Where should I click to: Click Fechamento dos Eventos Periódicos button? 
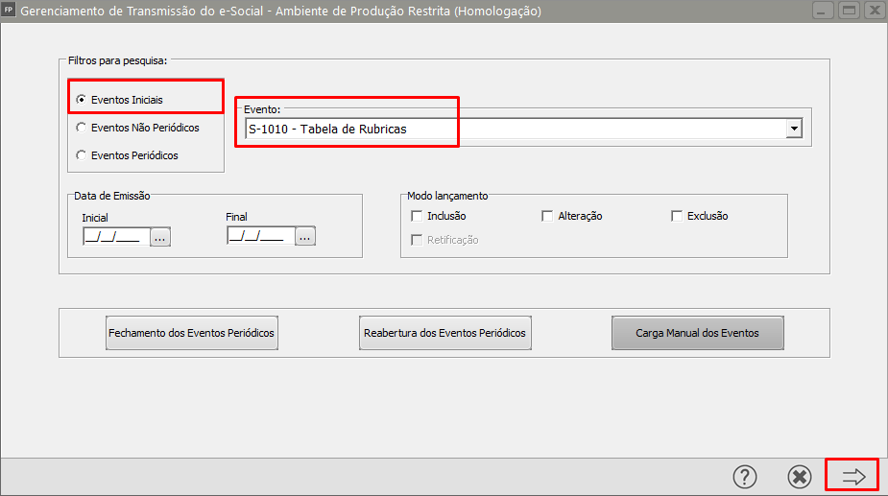[x=191, y=333]
